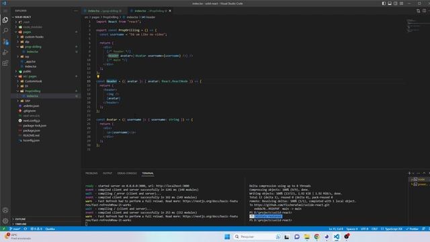
Task: Expand the custom-hooks folder
Action: click(x=46, y=37)
